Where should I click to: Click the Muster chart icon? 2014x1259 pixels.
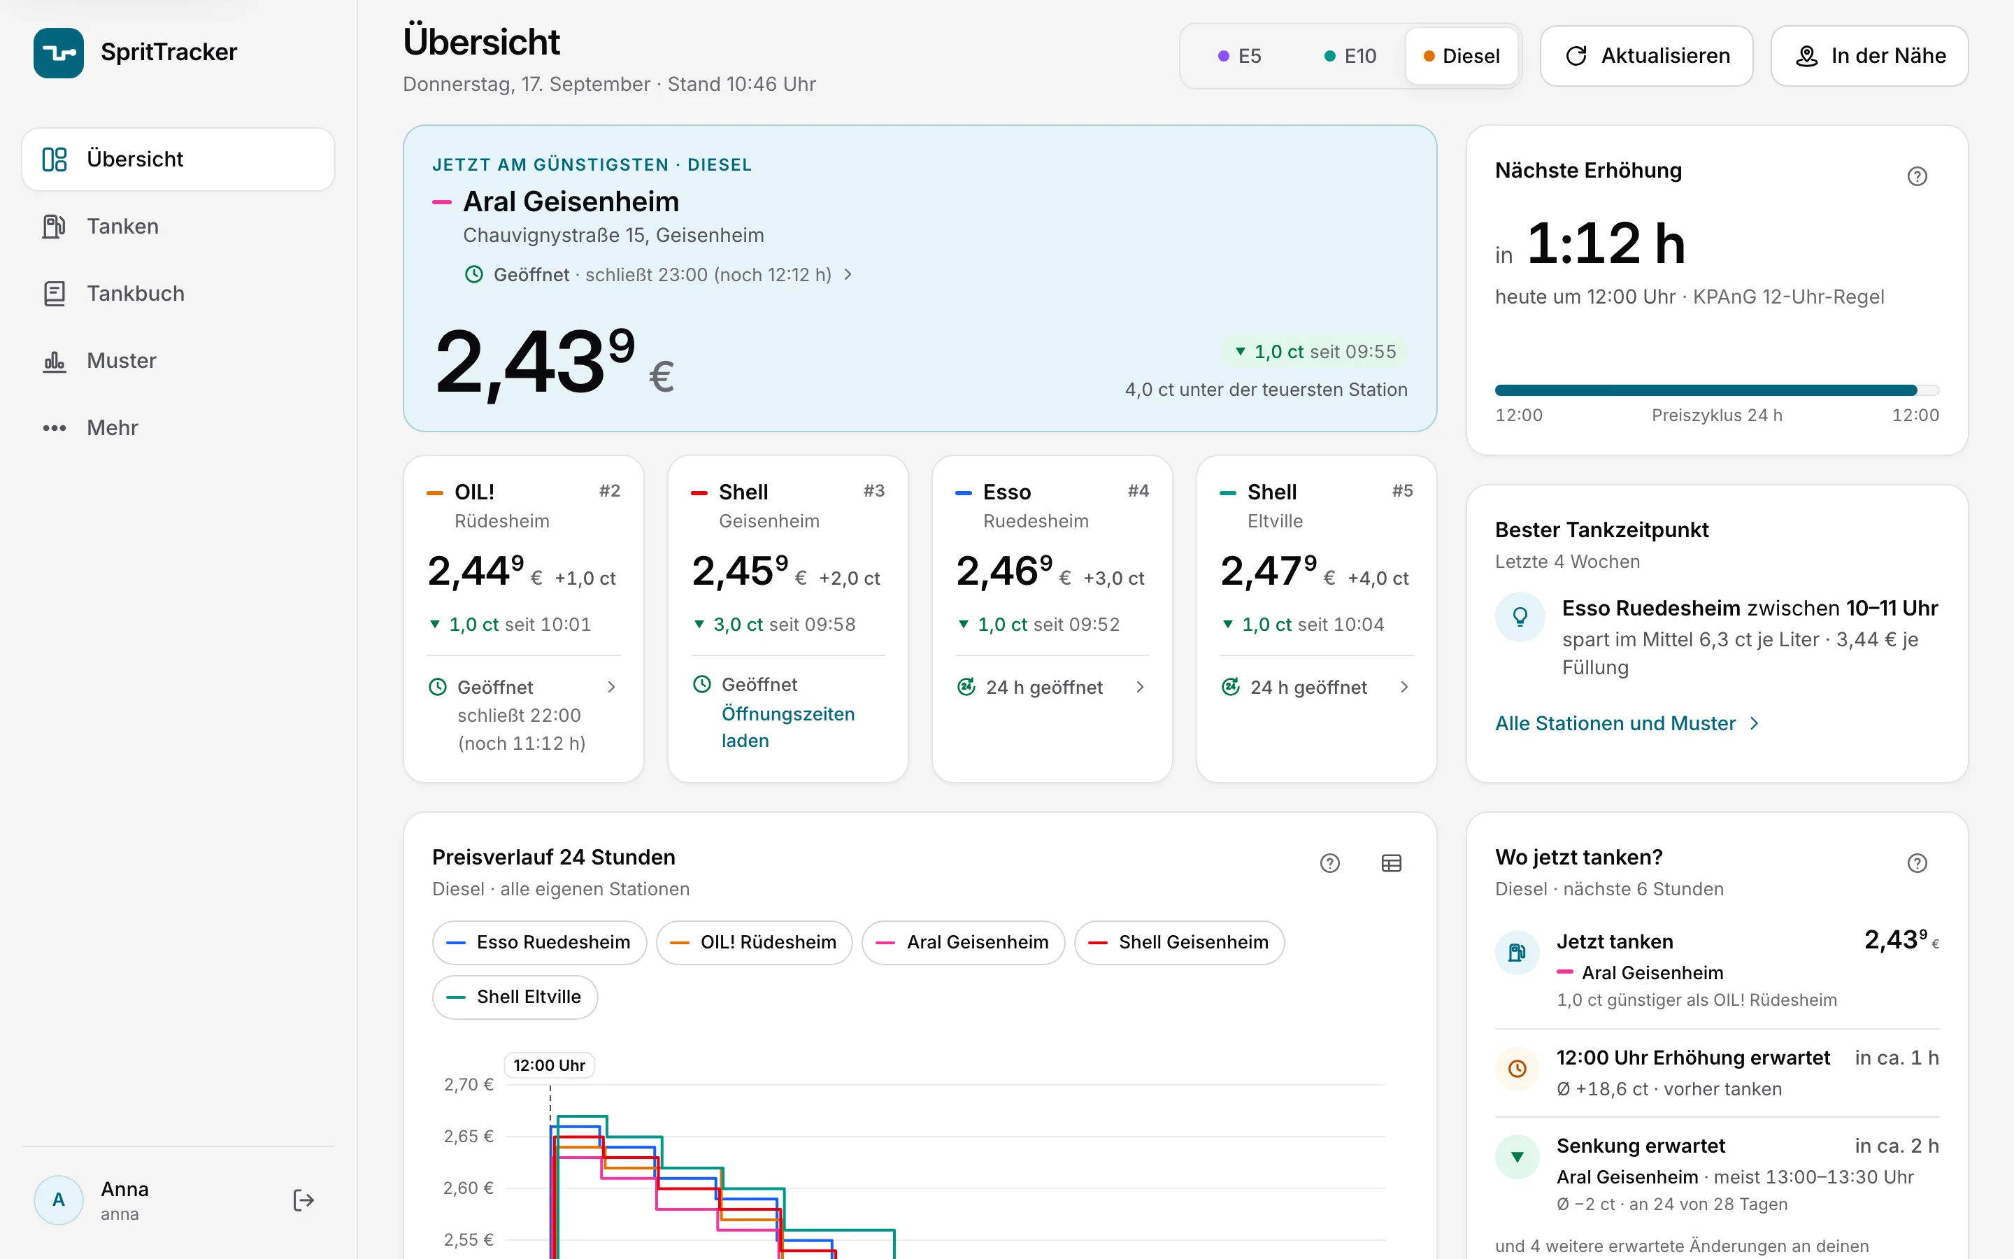click(x=54, y=360)
